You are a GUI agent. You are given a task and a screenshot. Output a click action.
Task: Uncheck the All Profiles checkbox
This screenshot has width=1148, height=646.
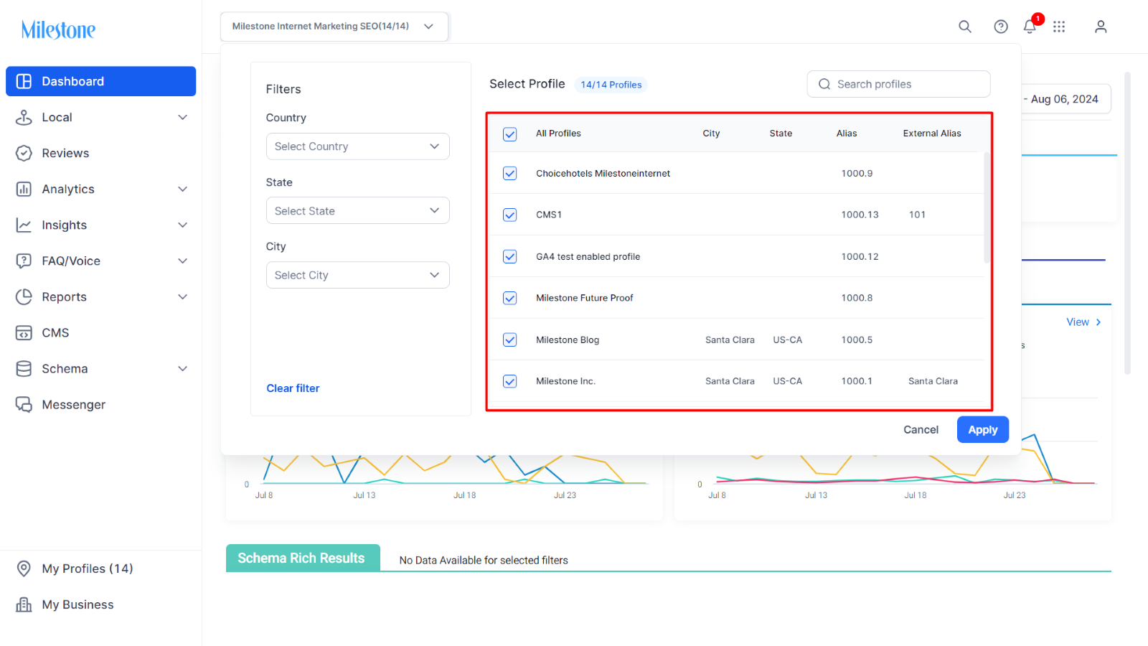[x=510, y=134]
